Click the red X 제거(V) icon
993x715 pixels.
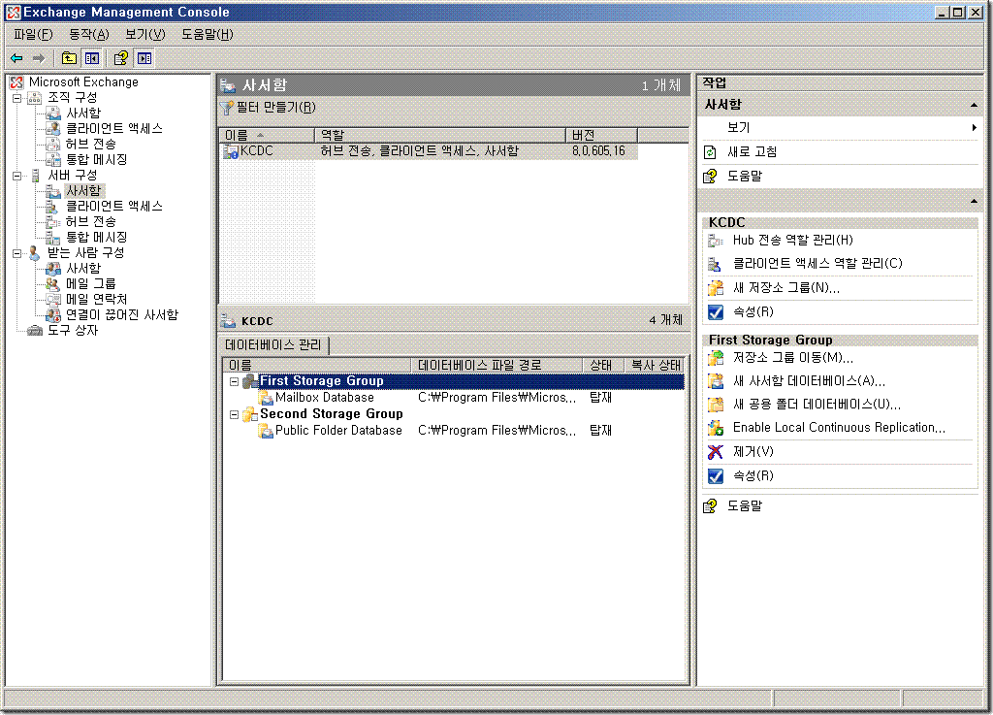coord(716,451)
